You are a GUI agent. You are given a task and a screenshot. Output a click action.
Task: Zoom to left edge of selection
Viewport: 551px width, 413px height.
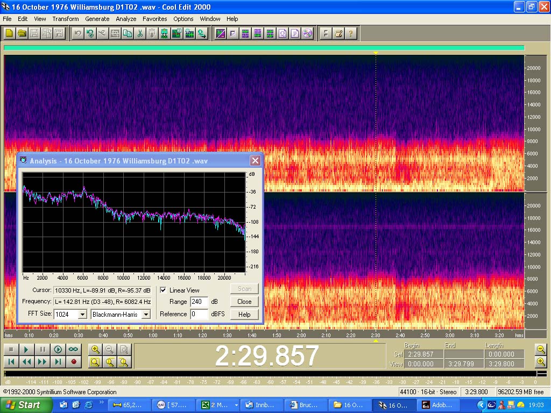[x=110, y=362]
